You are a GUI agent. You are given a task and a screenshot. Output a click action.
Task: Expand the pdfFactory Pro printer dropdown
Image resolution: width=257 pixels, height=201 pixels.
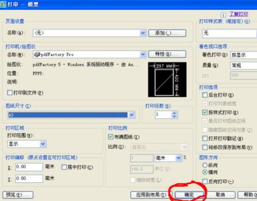[143, 54]
